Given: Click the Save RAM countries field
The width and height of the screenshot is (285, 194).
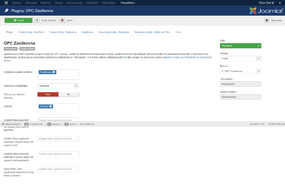Looking at the screenshot, I should tap(58, 169).
